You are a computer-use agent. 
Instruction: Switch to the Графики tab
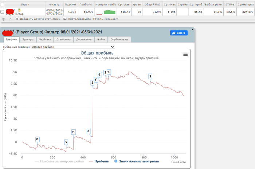click(x=11, y=39)
